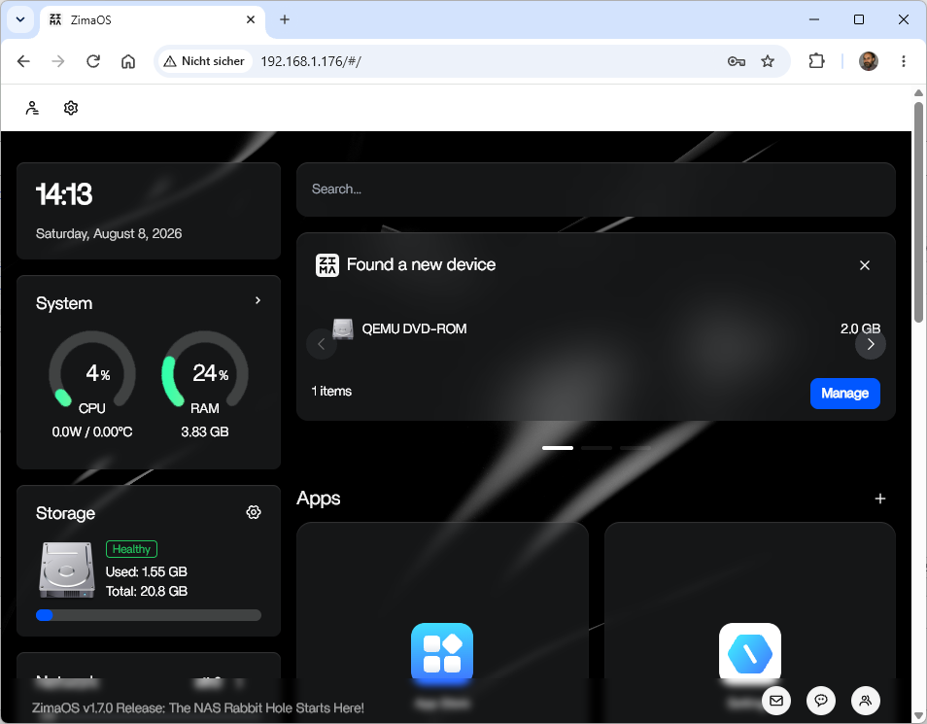
Task: Select the first carousel indicator
Action: 558,448
